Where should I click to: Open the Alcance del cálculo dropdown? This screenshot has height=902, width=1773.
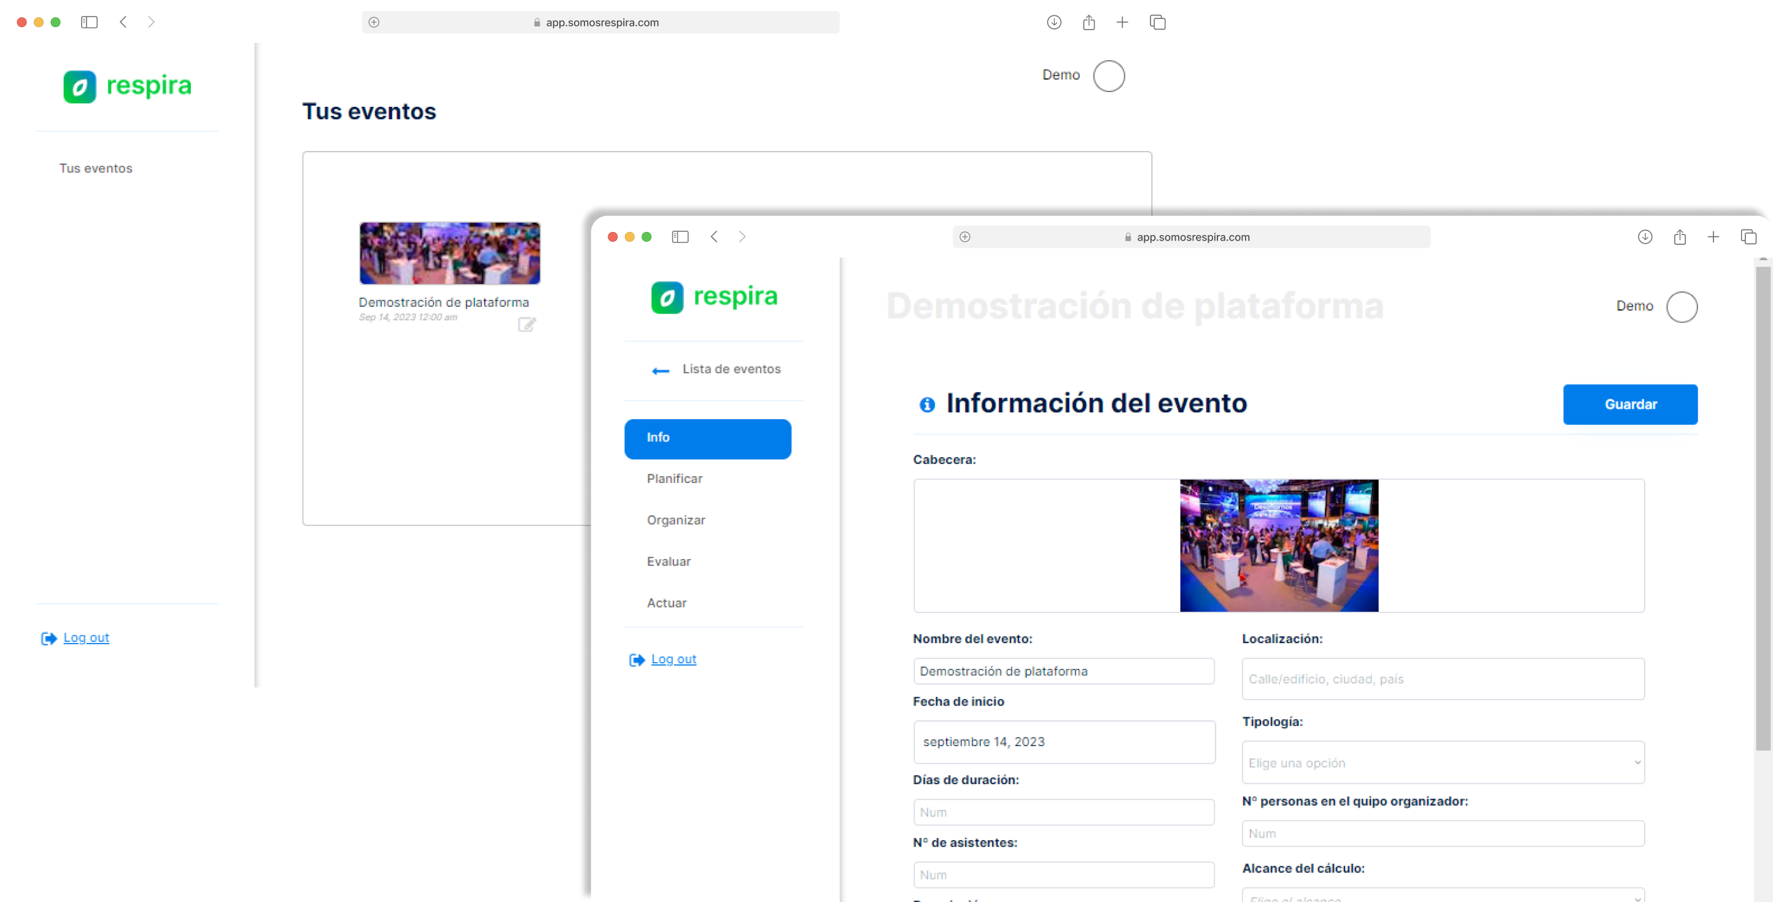click(1443, 895)
